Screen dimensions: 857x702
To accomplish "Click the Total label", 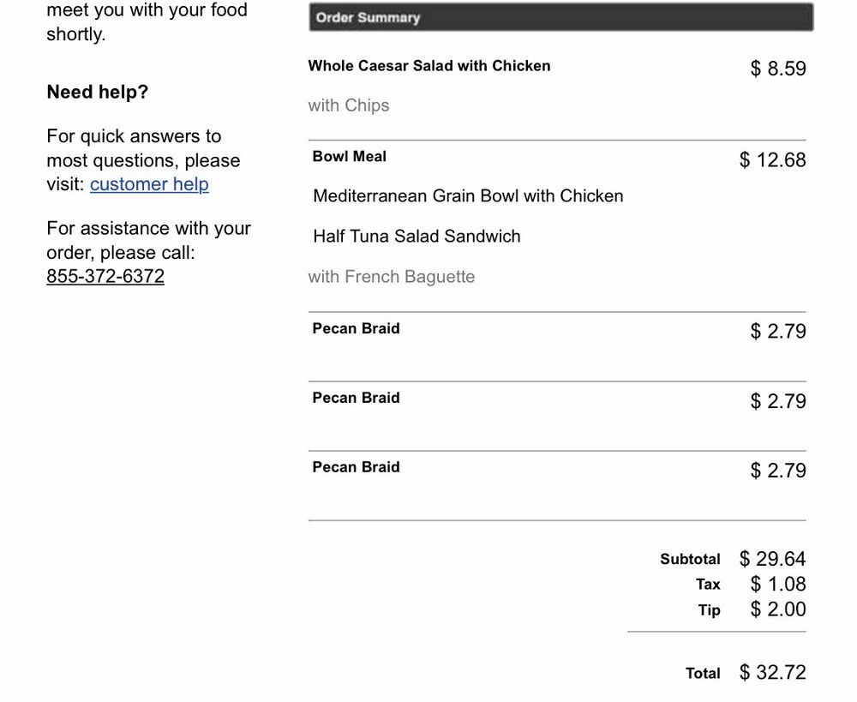I will tap(703, 674).
